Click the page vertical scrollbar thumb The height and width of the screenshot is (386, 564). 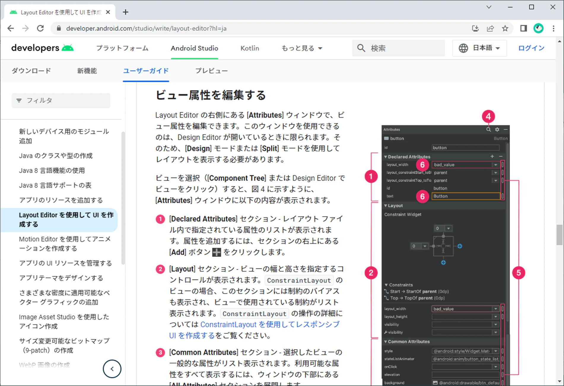pyautogui.click(x=559, y=235)
